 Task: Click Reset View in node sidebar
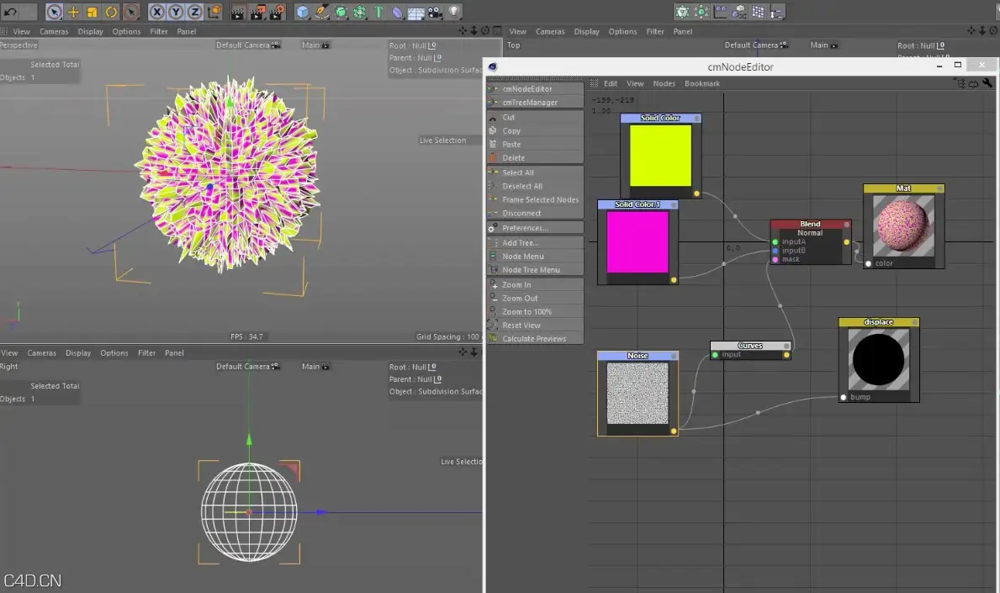point(535,326)
